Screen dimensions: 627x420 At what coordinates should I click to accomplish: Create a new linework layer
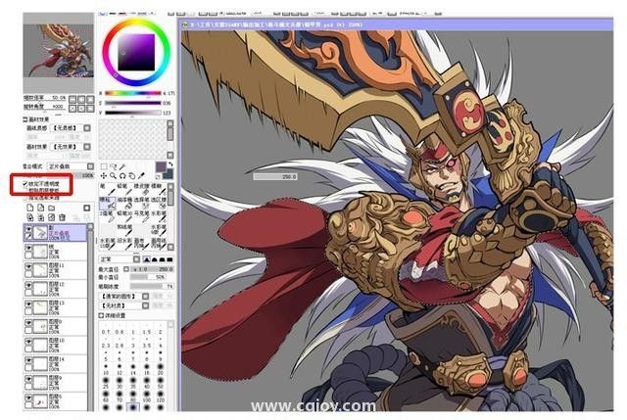tap(41, 208)
